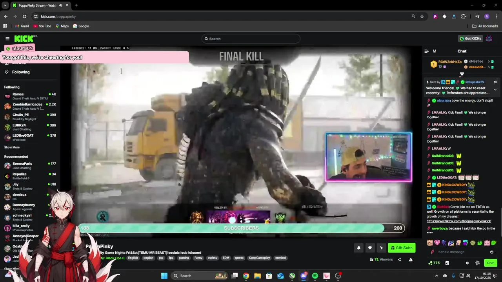502x282 pixels.
Task: Click the green Chat send button
Action: click(x=490, y=263)
